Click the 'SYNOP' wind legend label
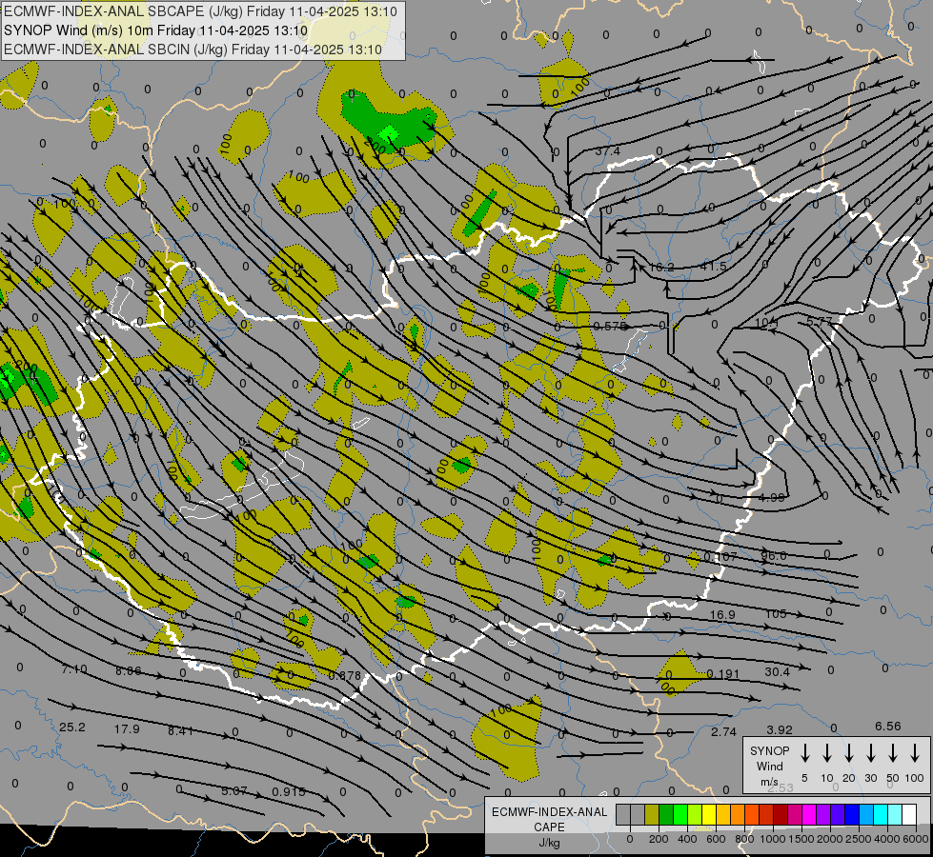 [x=769, y=750]
